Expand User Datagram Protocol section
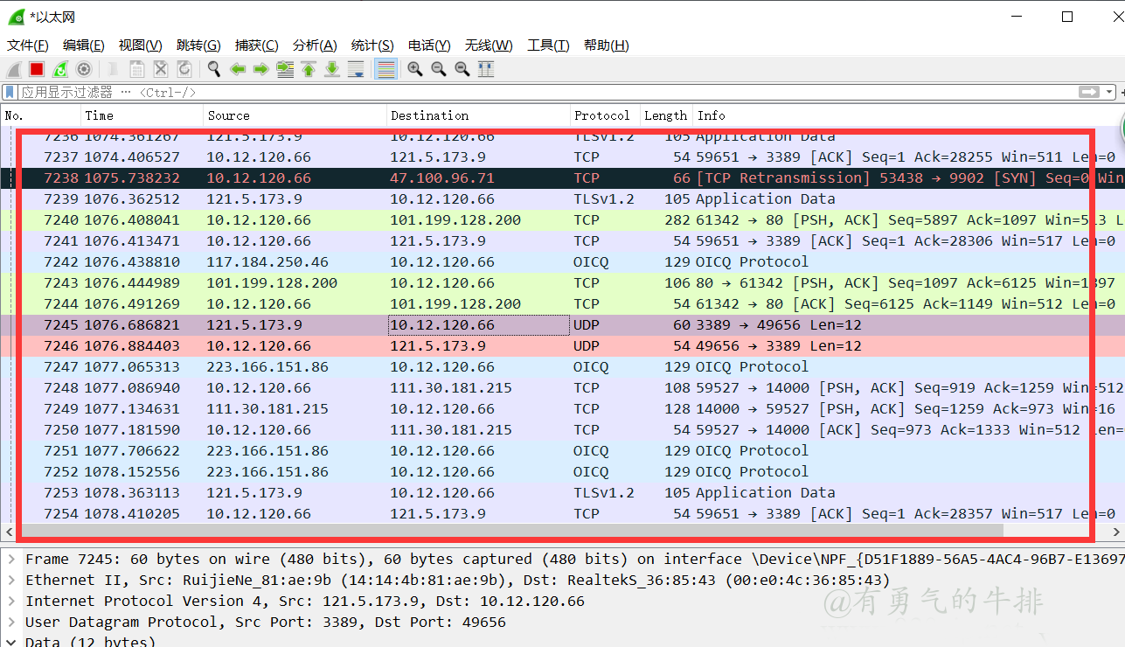The height and width of the screenshot is (647, 1125). pos(11,623)
